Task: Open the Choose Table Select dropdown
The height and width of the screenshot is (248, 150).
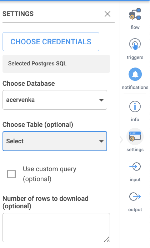Action: [55, 141]
